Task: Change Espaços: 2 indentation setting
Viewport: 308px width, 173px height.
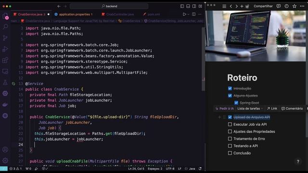Action: [155, 169]
